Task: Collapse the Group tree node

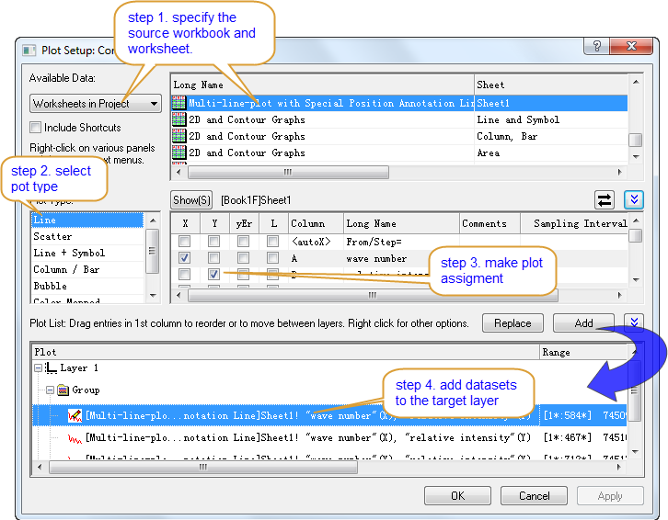Action: click(51, 390)
